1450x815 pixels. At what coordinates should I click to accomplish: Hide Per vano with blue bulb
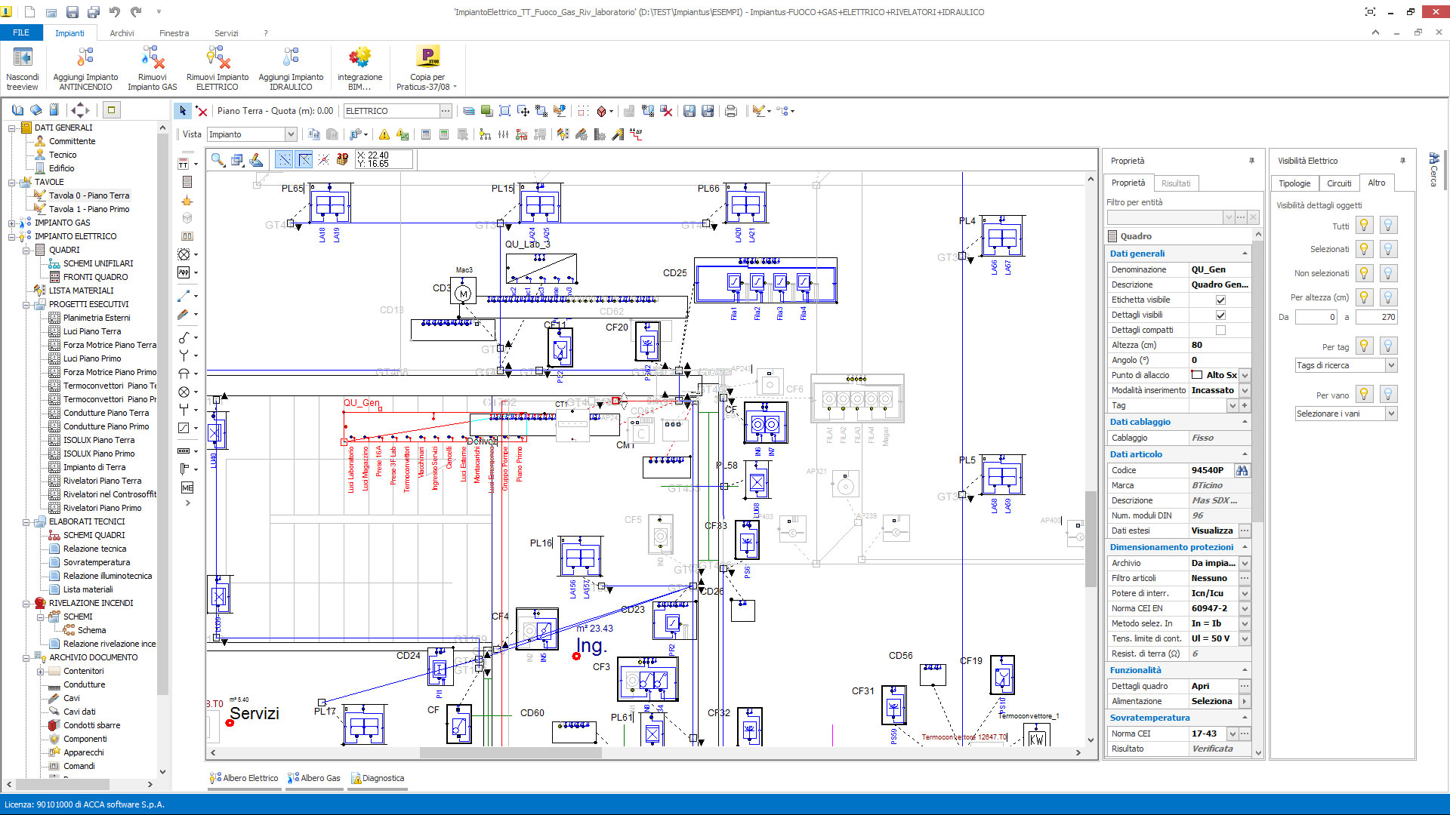[1388, 394]
